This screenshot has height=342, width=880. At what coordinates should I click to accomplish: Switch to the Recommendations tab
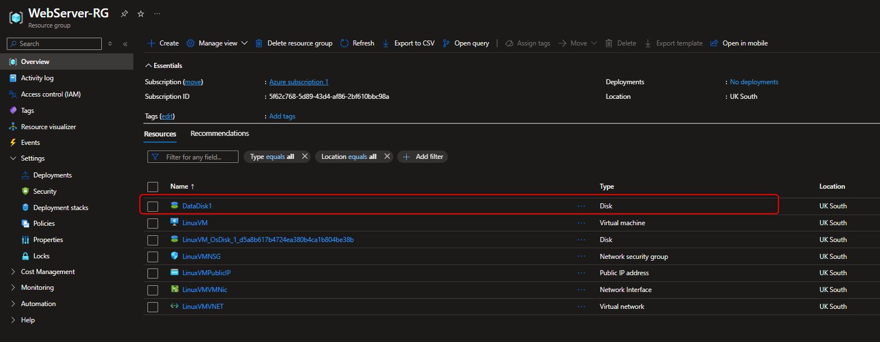[x=219, y=133]
